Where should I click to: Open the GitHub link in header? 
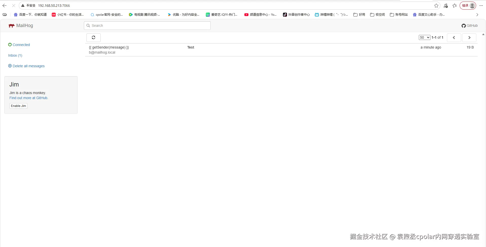(470, 26)
